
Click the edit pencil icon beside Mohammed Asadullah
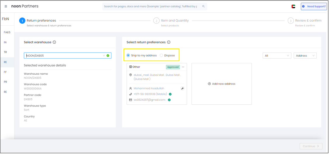pos(182,88)
